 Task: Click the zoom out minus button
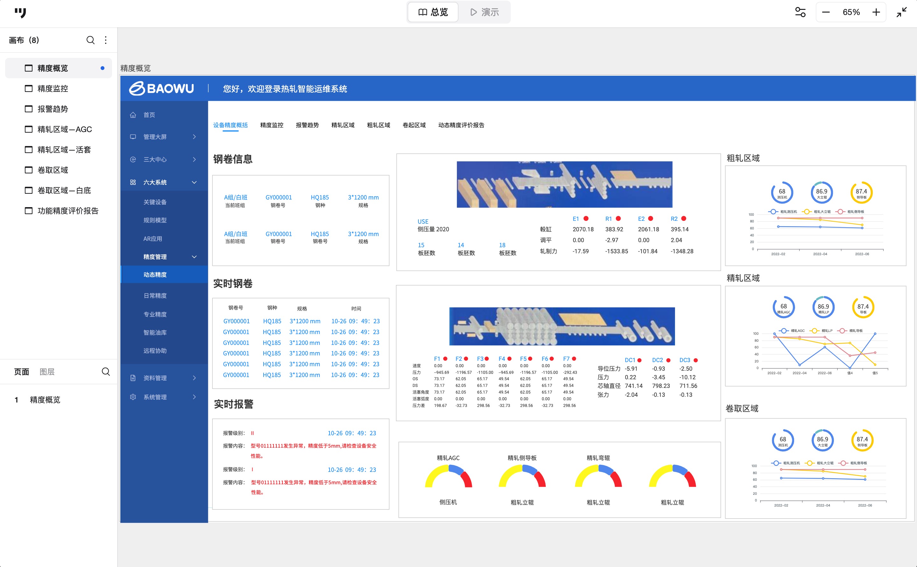(x=826, y=12)
